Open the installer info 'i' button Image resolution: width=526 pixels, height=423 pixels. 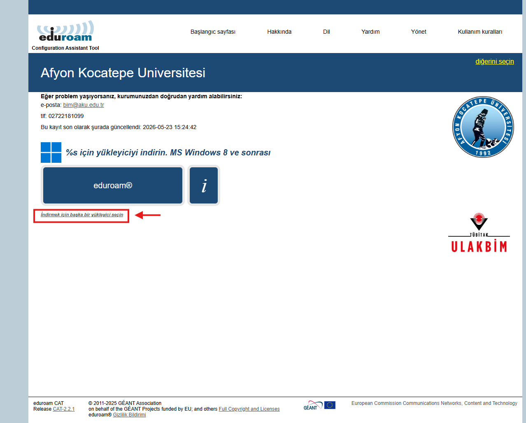pyautogui.click(x=204, y=185)
